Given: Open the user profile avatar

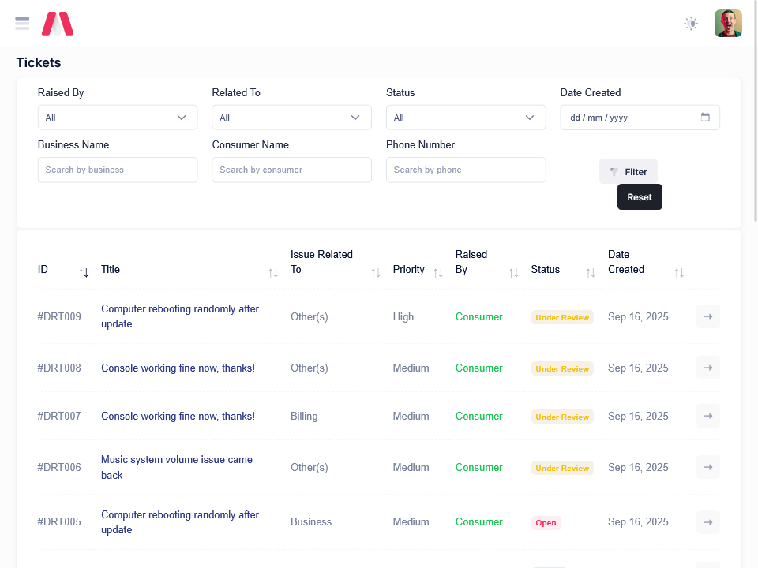Looking at the screenshot, I should [x=727, y=24].
